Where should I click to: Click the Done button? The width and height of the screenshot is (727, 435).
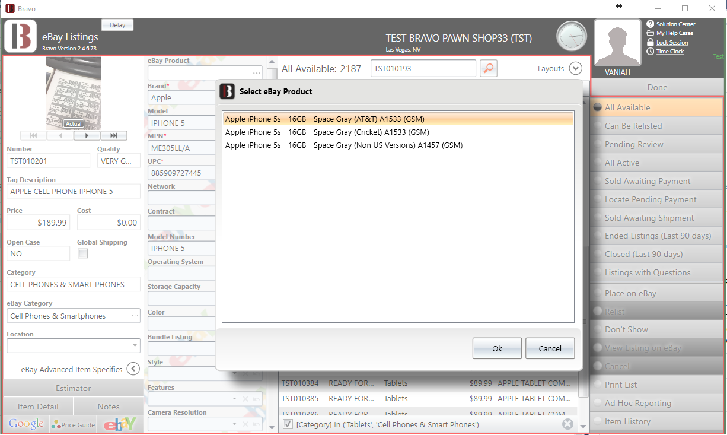(657, 87)
